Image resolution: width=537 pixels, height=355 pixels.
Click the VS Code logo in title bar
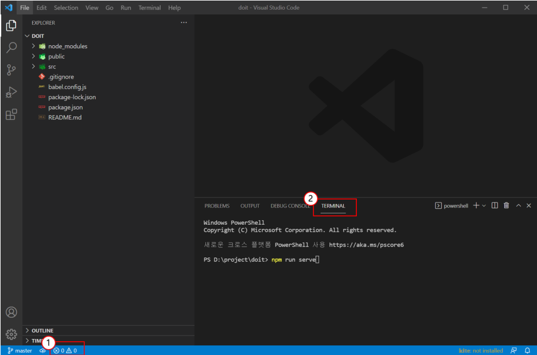(9, 7)
